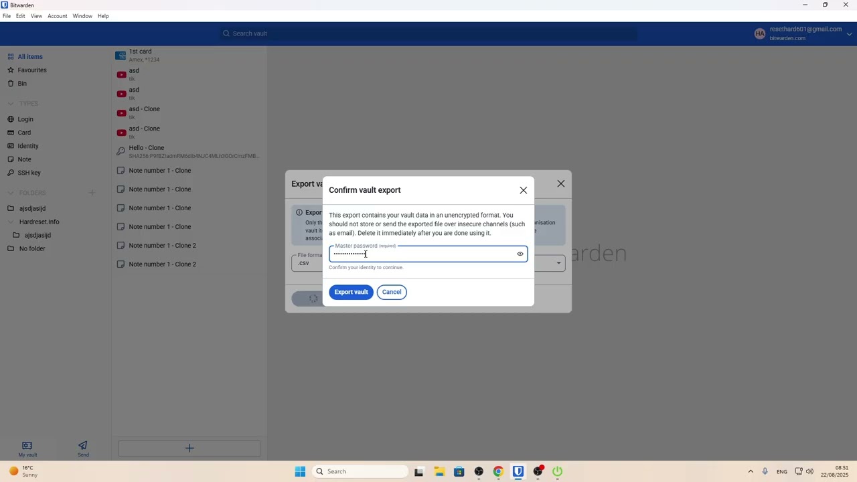Image resolution: width=857 pixels, height=482 pixels.
Task: Open the Account menu
Action: tap(58, 16)
